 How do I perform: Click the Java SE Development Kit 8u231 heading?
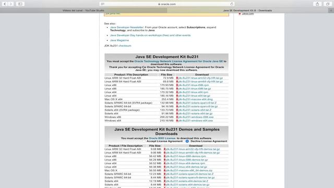tap(167, 57)
